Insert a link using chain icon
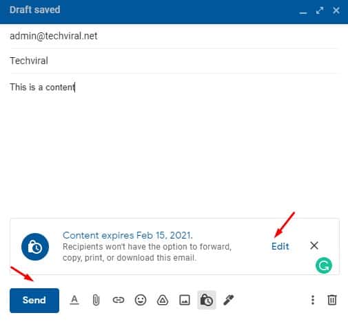Screen dimensions: 348x322 (119, 300)
